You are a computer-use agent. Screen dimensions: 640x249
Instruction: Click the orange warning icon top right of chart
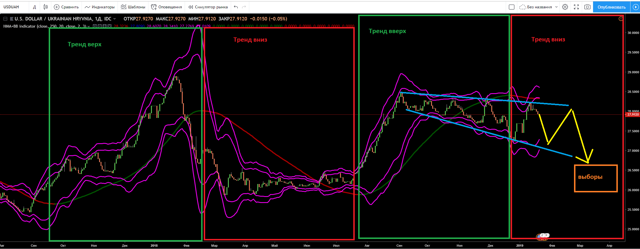click(x=621, y=19)
